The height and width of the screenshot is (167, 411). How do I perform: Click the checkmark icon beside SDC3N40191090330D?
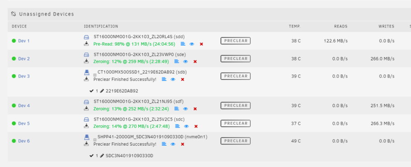92,156
